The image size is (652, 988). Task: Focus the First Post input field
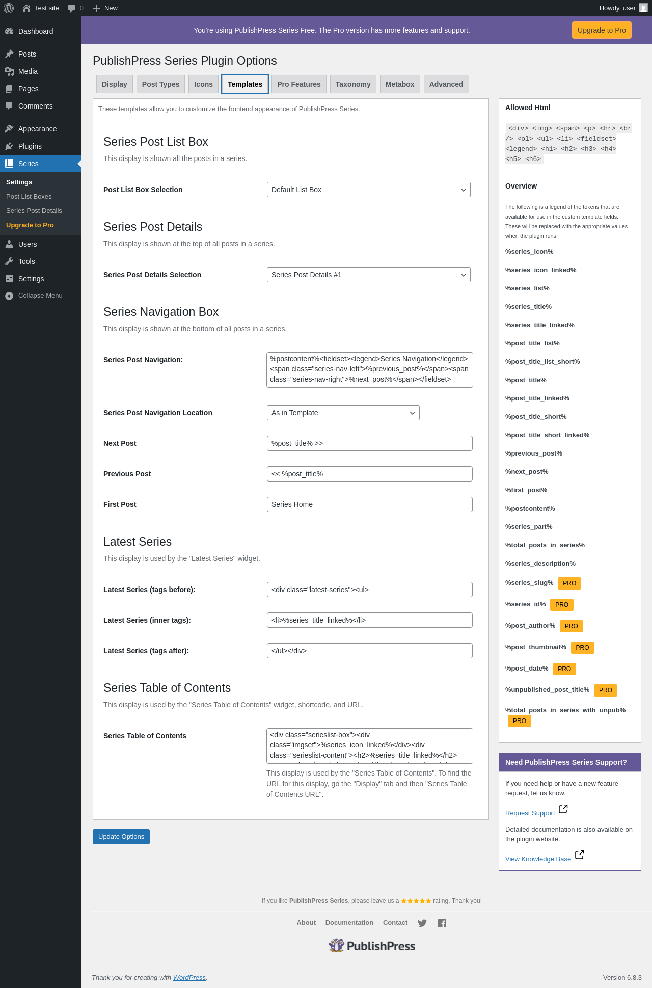tap(370, 504)
